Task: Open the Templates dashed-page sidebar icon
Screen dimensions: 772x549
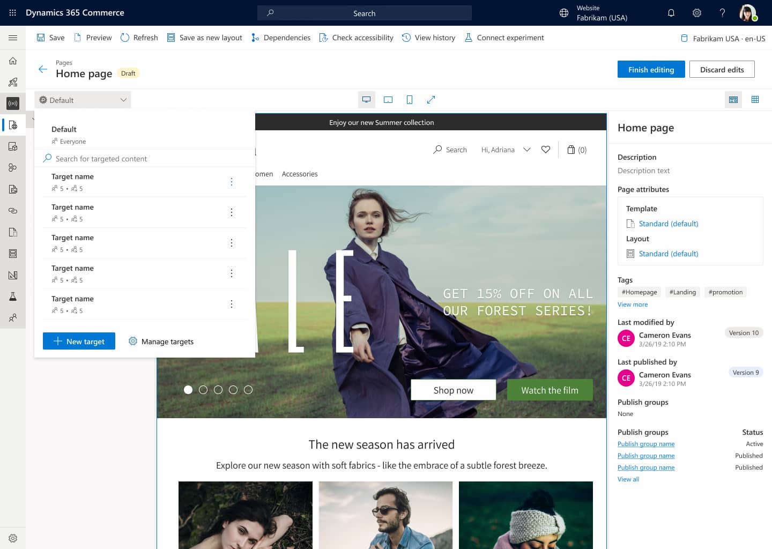Action: (x=13, y=232)
